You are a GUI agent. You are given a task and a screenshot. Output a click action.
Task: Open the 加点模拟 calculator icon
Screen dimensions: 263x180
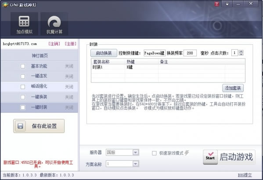coord(24,22)
